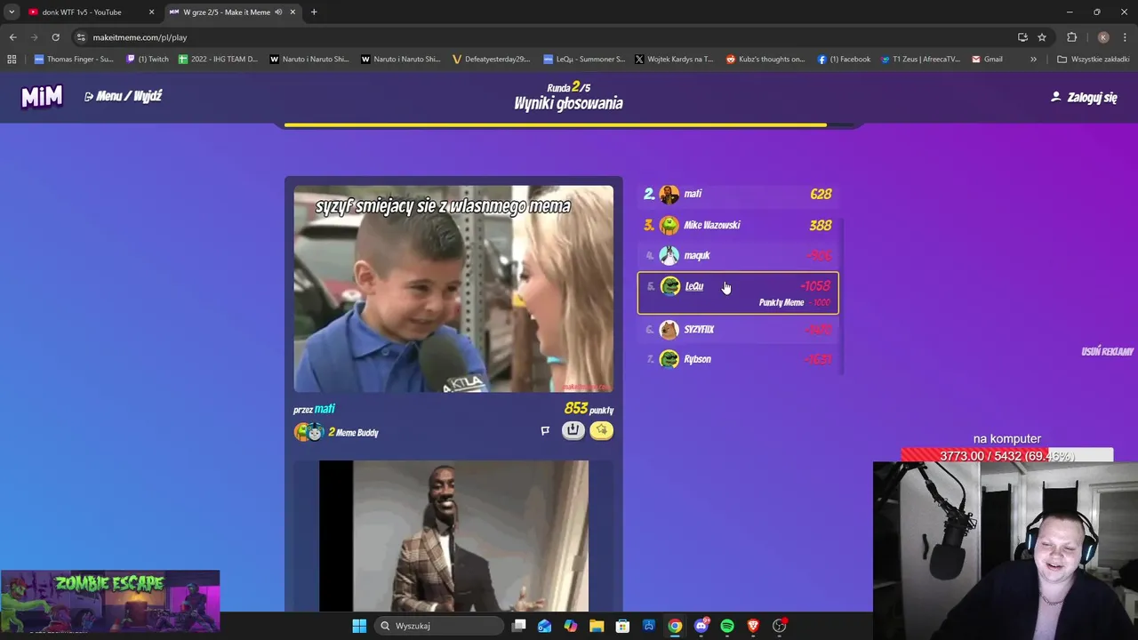Image resolution: width=1138 pixels, height=640 pixels.
Task: Open the Gmail bookmark
Action: [x=987, y=60]
